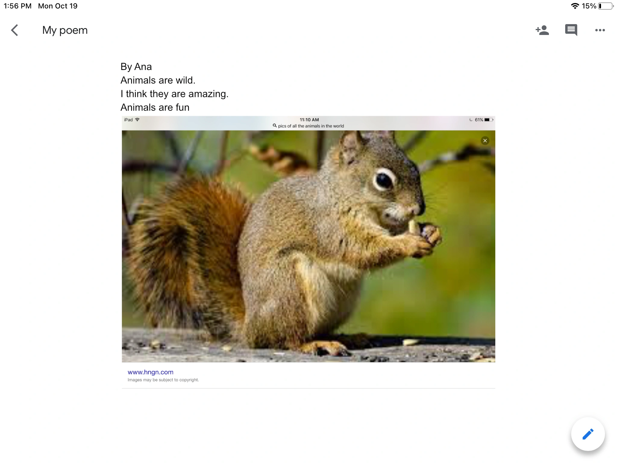Tap the Mon Oct 19 date display
This screenshot has width=617, height=463.
58,6
